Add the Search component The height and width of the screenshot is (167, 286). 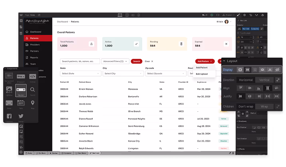pyautogui.click(x=32, y=91)
